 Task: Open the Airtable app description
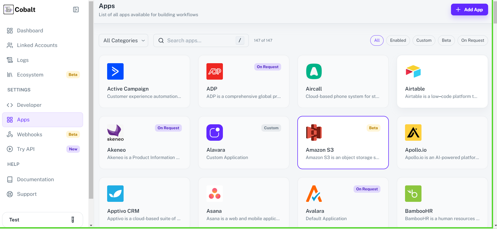tap(441, 97)
